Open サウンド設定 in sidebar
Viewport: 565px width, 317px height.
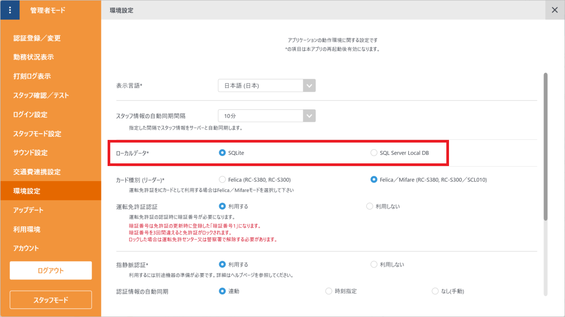click(x=50, y=153)
